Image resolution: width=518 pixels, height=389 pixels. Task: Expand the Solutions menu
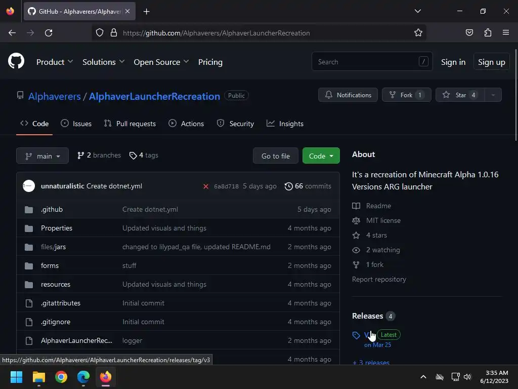pos(103,62)
